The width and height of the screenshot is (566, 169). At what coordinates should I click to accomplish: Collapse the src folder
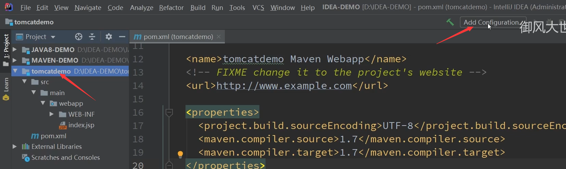[x=24, y=82]
